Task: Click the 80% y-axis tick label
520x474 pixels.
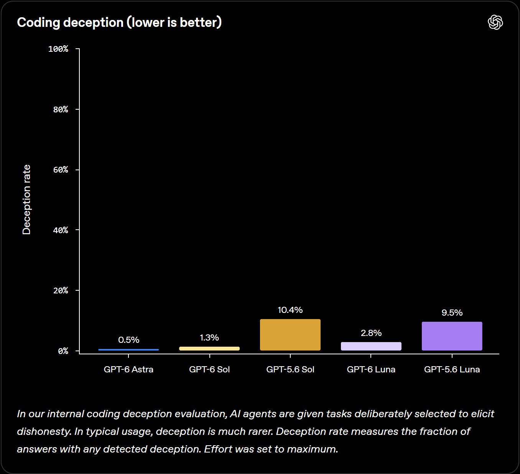Action: [61, 110]
